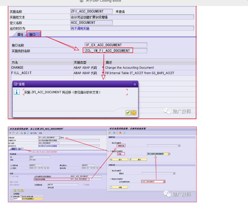Click copy icon in 初始屏幕 toolbar
Image resolution: width=248 pixels, height=205 pixels.
click(x=117, y=132)
